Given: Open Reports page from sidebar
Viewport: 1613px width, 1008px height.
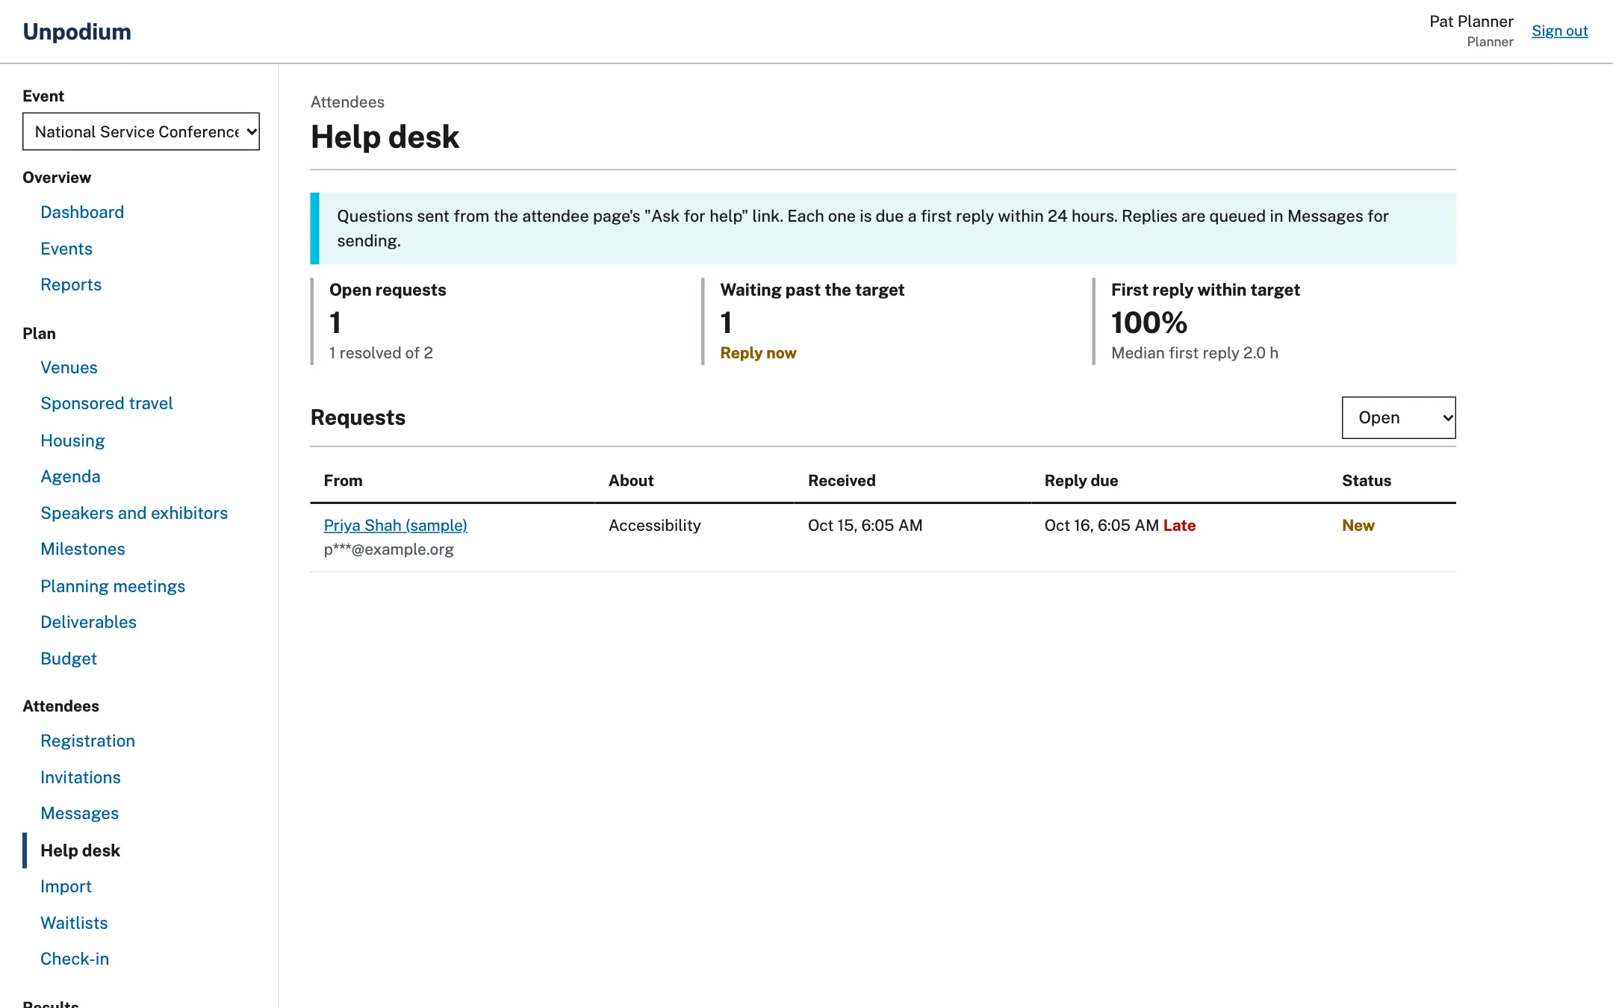Looking at the screenshot, I should [71, 284].
